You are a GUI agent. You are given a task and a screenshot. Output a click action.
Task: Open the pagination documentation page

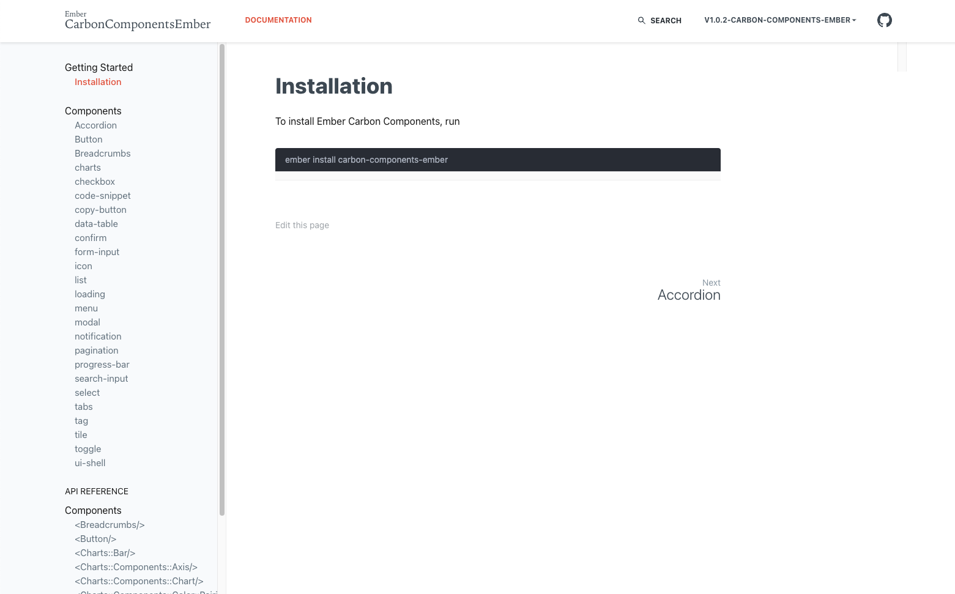(96, 350)
